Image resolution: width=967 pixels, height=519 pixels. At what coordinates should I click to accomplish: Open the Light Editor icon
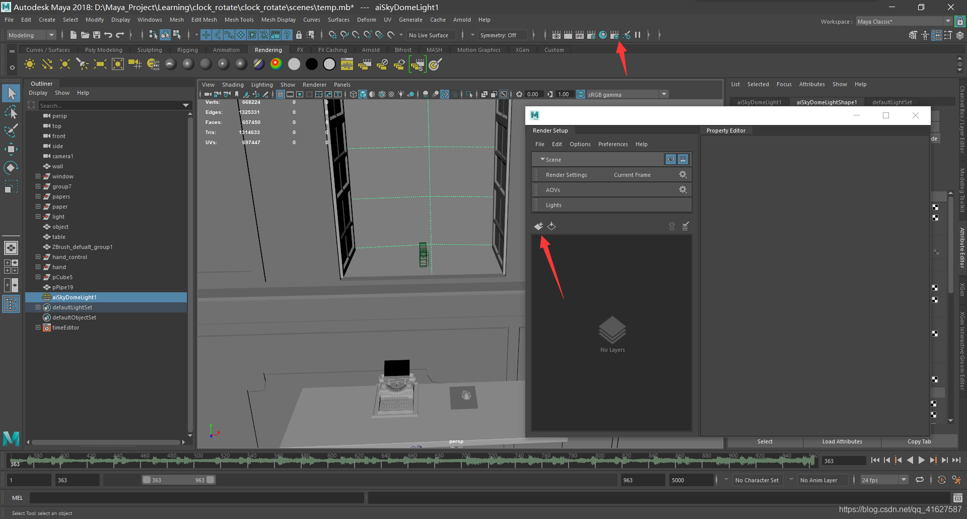point(627,35)
